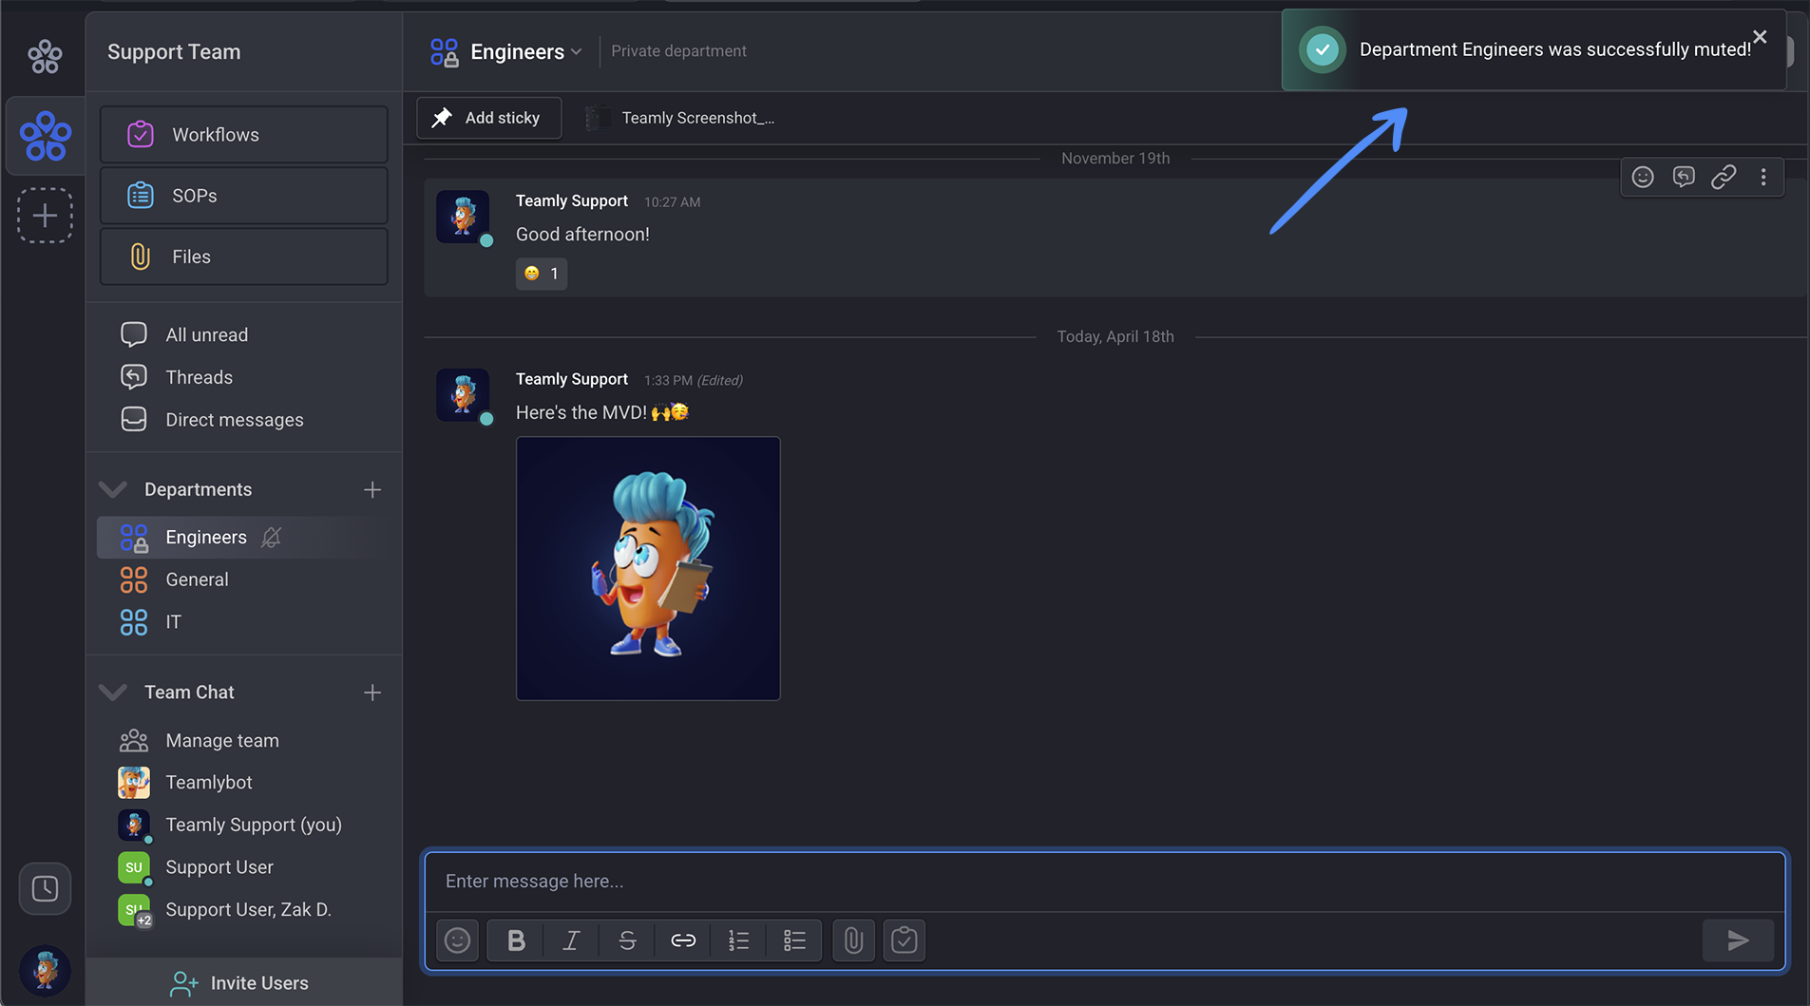Send the message

[x=1739, y=940]
